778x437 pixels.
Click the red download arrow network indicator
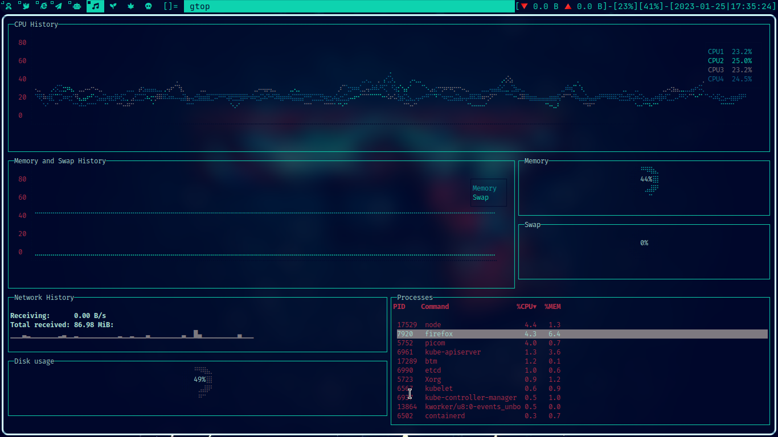(525, 6)
